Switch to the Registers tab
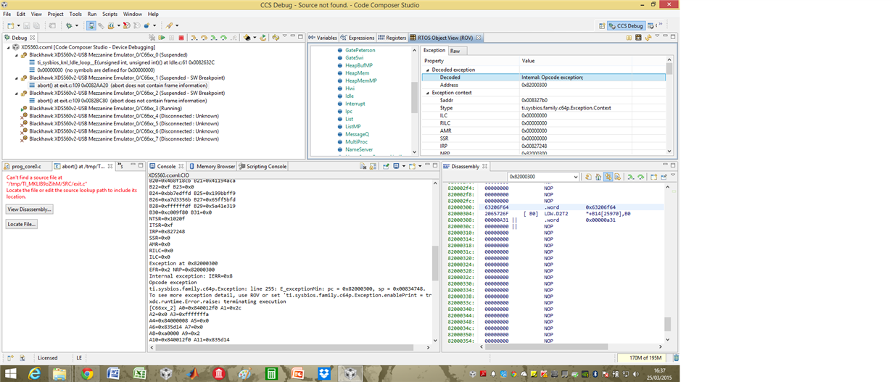The image size is (892, 382). [x=392, y=38]
